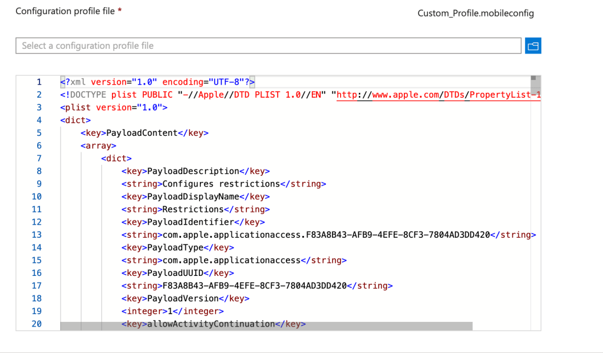603x353 pixels.
Task: Click the PayloadUUID value on line 17
Action: 254,286
